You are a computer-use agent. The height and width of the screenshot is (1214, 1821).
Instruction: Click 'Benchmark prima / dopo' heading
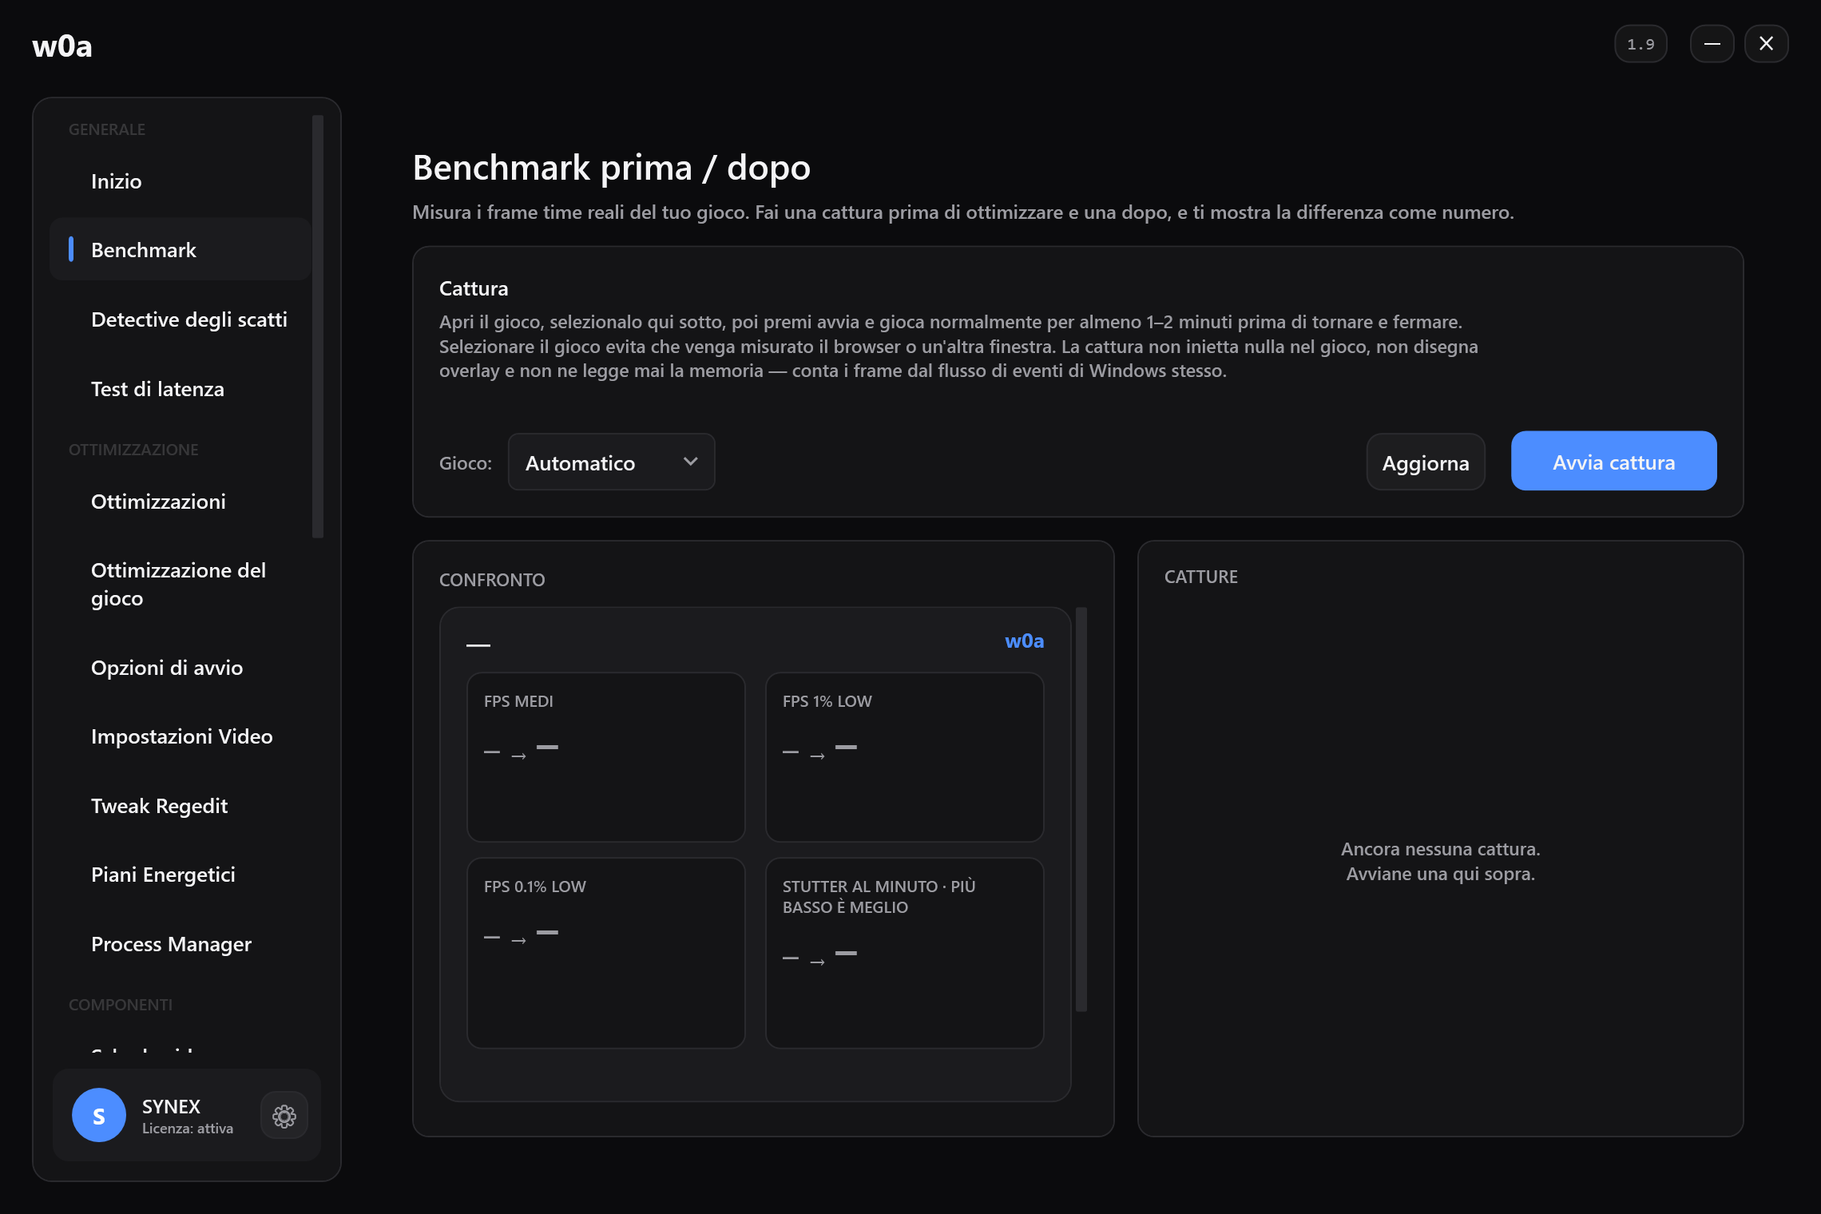coord(612,168)
